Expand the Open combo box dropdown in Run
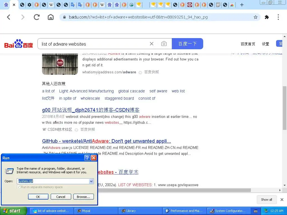This screenshot has width=287, height=215. pyautogui.click(x=91, y=181)
